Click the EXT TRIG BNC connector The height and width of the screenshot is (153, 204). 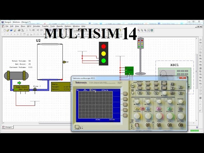(x=181, y=125)
